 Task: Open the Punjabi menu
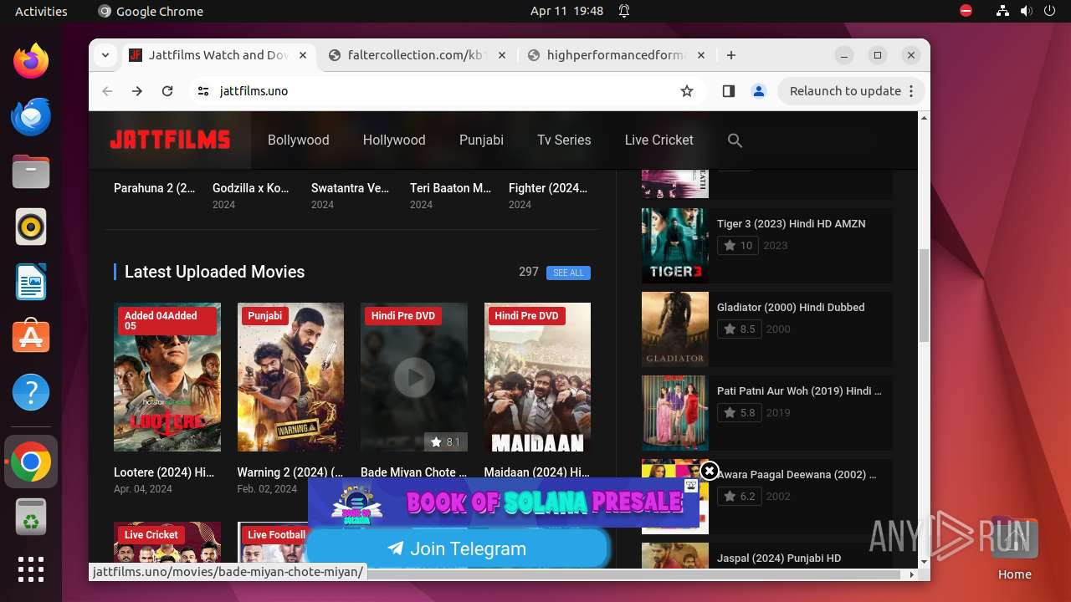click(x=481, y=140)
